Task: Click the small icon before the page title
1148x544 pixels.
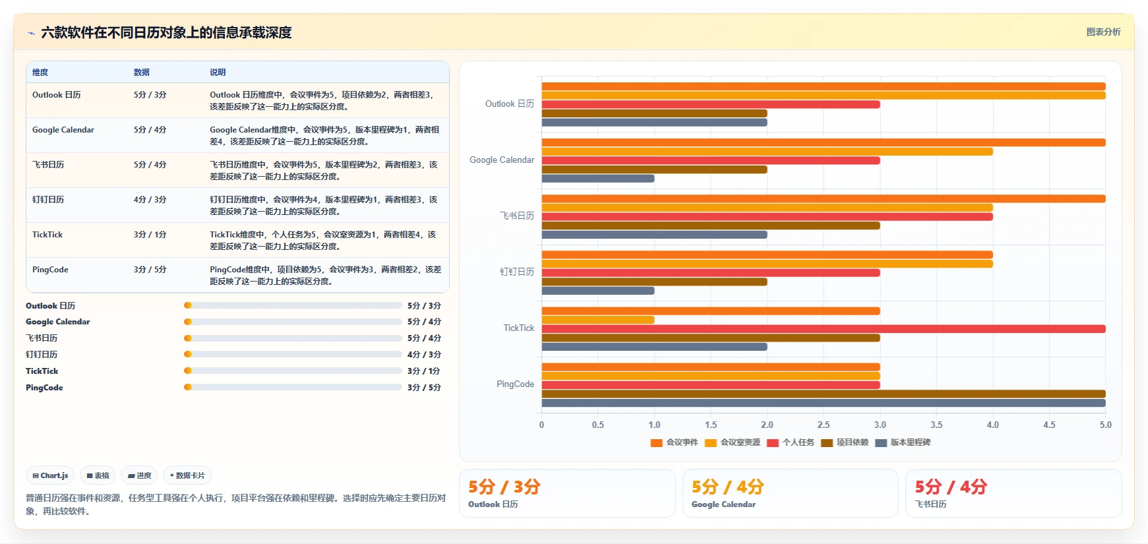Action: [31, 33]
